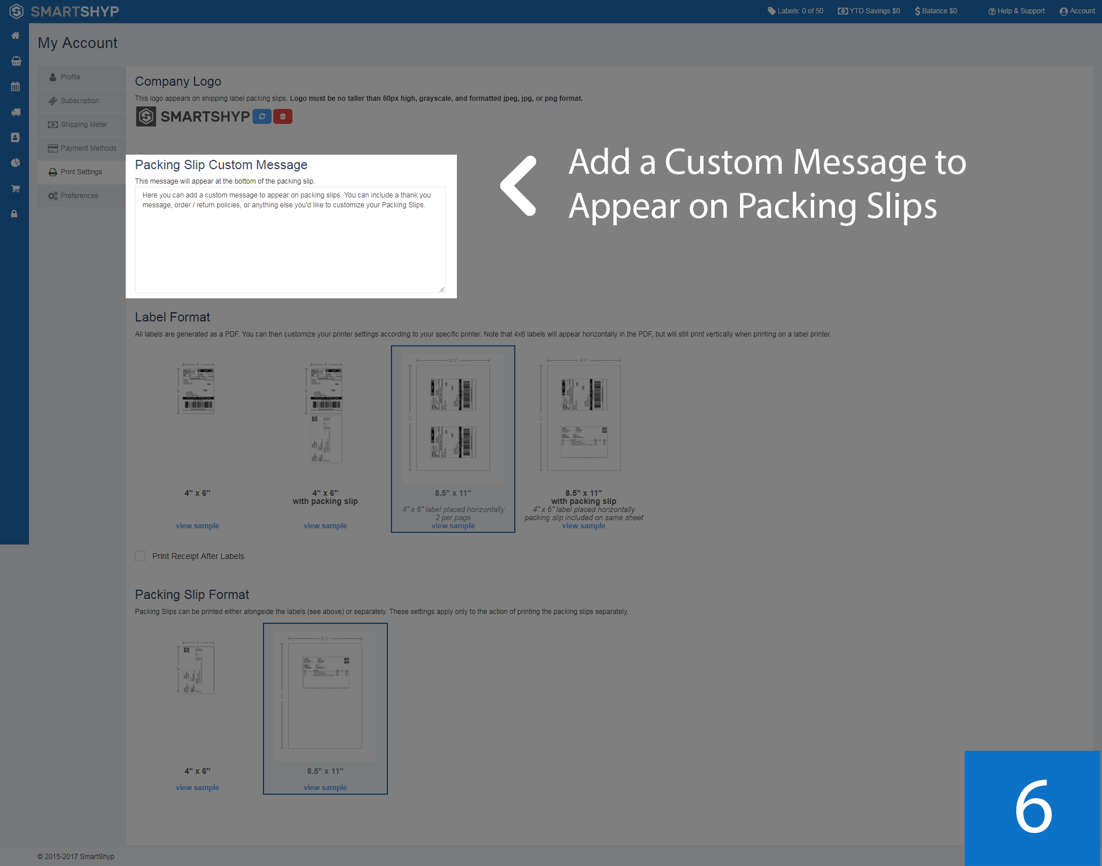Image resolution: width=1102 pixels, height=866 pixels.
Task: Click Labels: 0 of 50 counter
Action: (795, 11)
